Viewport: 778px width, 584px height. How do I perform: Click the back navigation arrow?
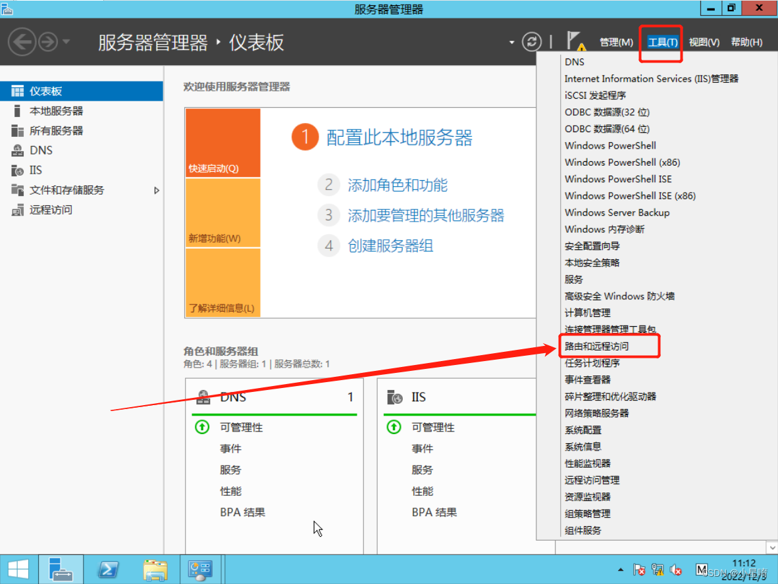coord(22,42)
